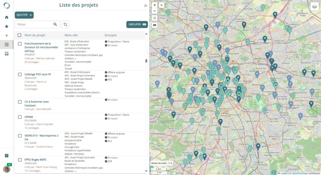
Task: Zoom in on the map
Action: click(155, 5)
